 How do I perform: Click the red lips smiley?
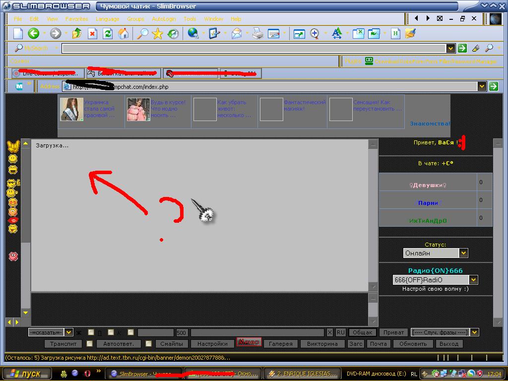tap(13, 220)
